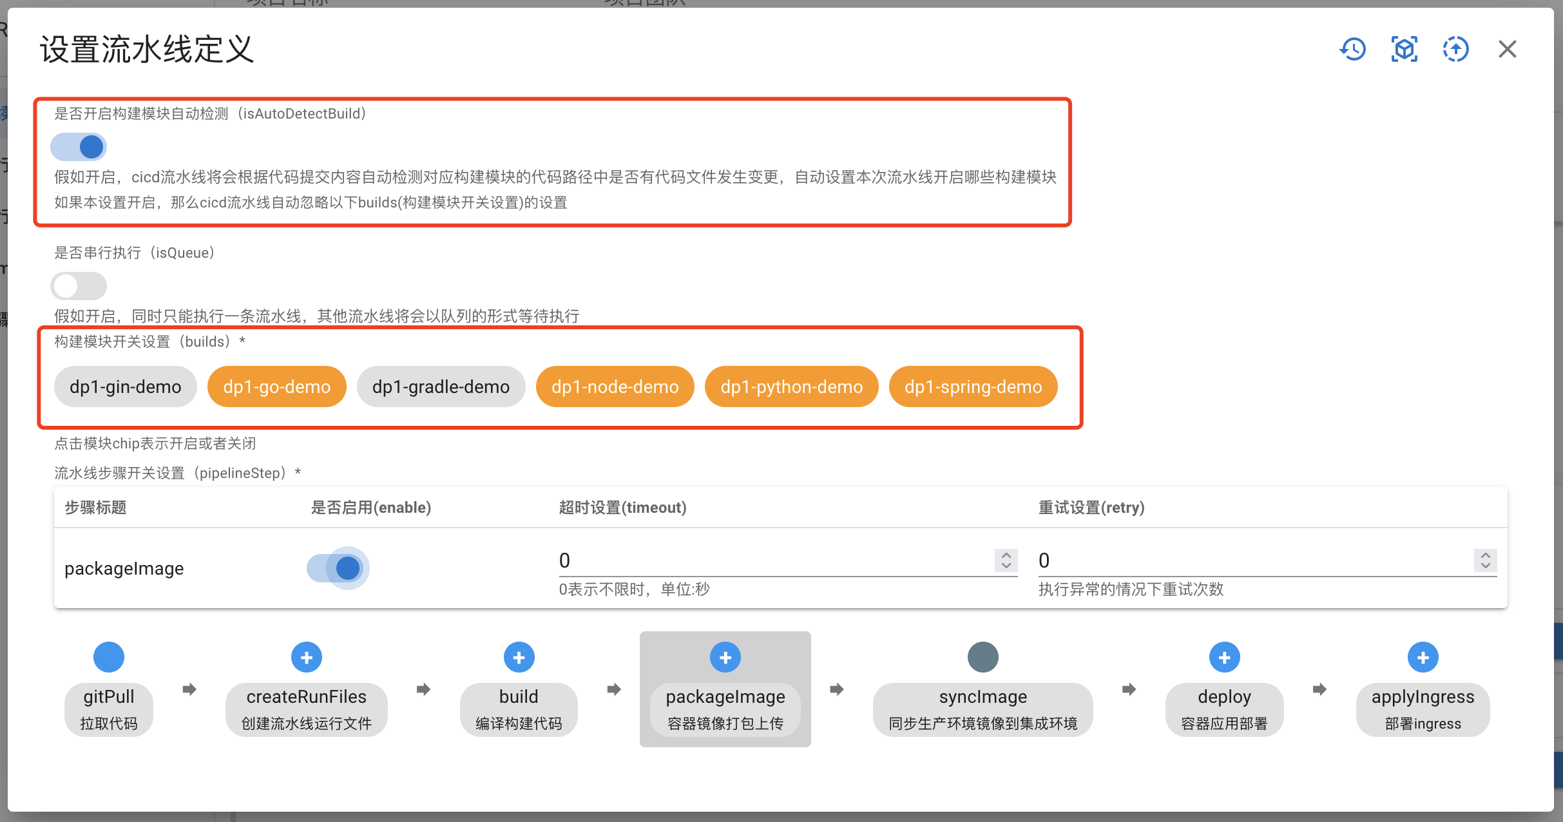Disable the dp1-go-demo build chip
Viewport: 1563px width, 822px height.
[276, 387]
